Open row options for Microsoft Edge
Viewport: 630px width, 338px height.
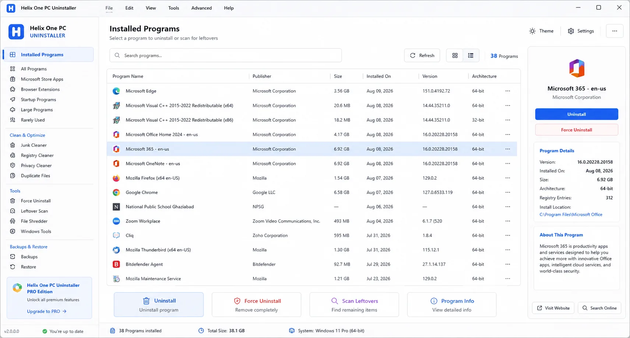(508, 91)
